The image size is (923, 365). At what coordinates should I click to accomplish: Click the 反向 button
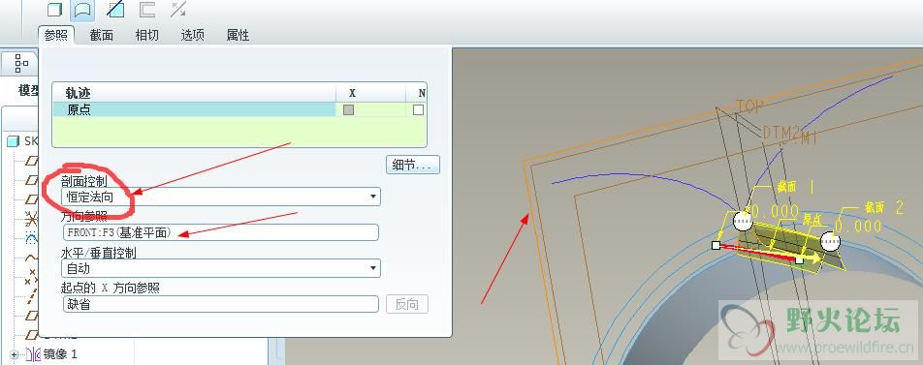click(407, 304)
